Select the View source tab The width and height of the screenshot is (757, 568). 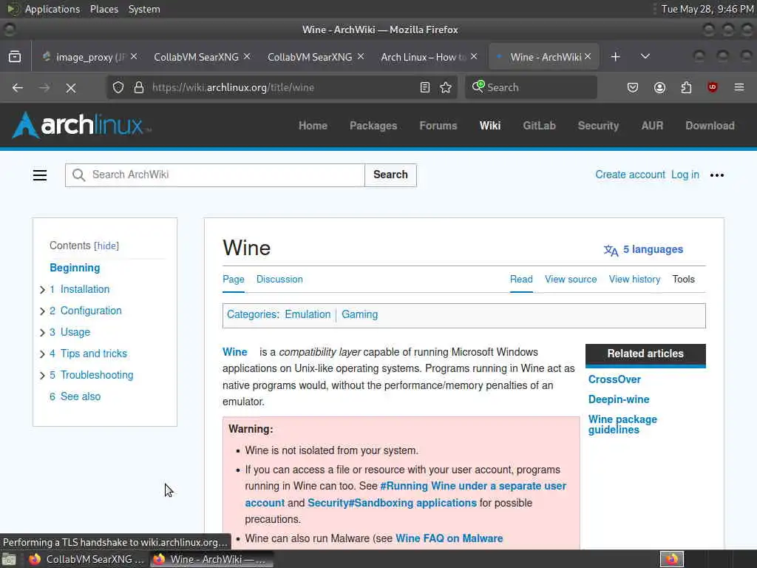[571, 279]
